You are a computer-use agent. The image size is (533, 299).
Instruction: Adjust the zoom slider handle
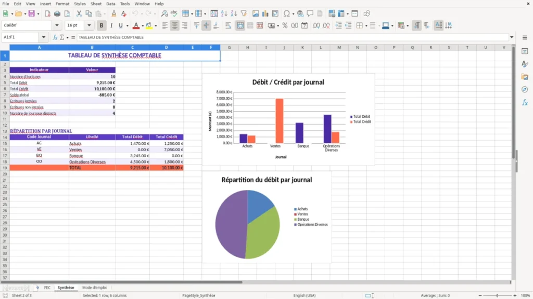coord(497,295)
